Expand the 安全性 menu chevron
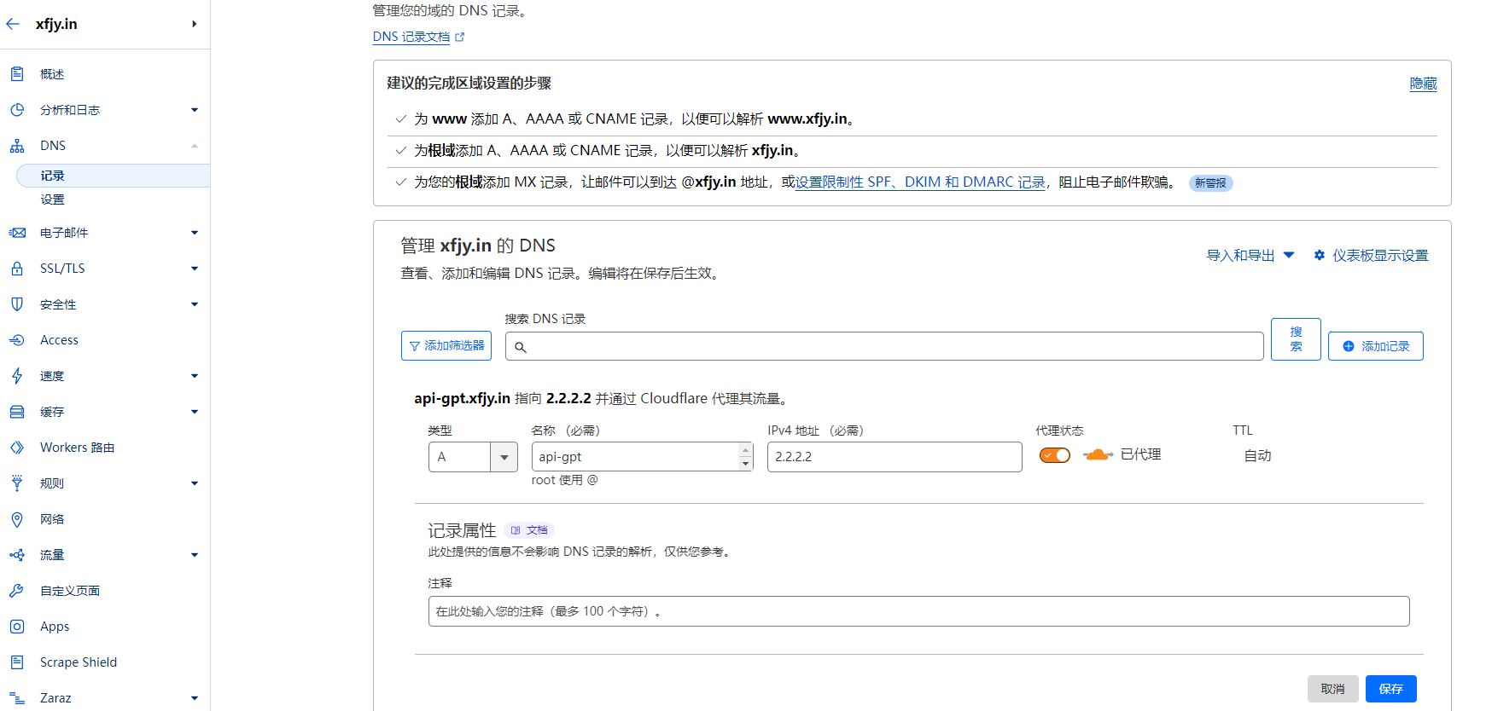The width and height of the screenshot is (1492, 711). (195, 304)
